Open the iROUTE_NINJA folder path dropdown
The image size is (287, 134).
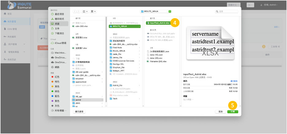pyautogui.click(x=156, y=11)
